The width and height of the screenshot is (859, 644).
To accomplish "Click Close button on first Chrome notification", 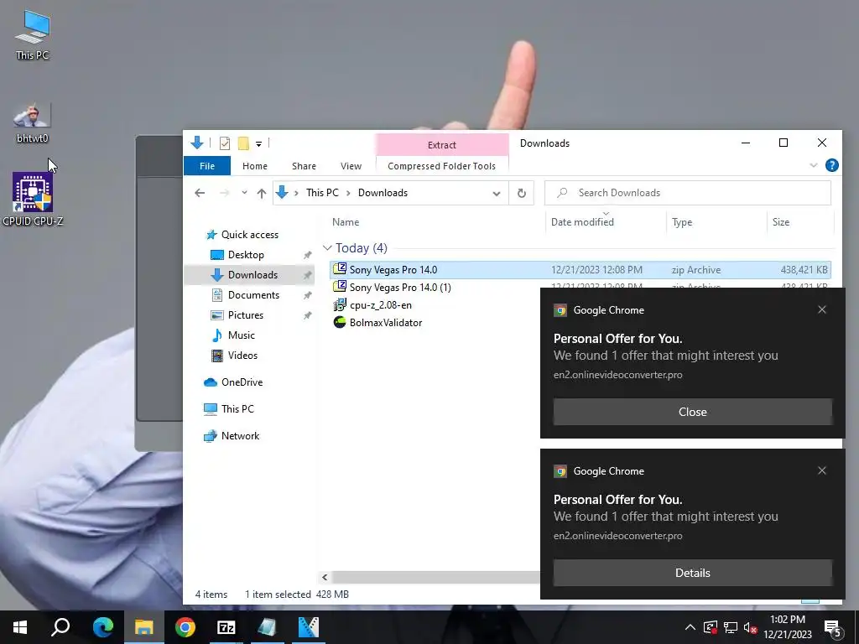I will point(692,412).
